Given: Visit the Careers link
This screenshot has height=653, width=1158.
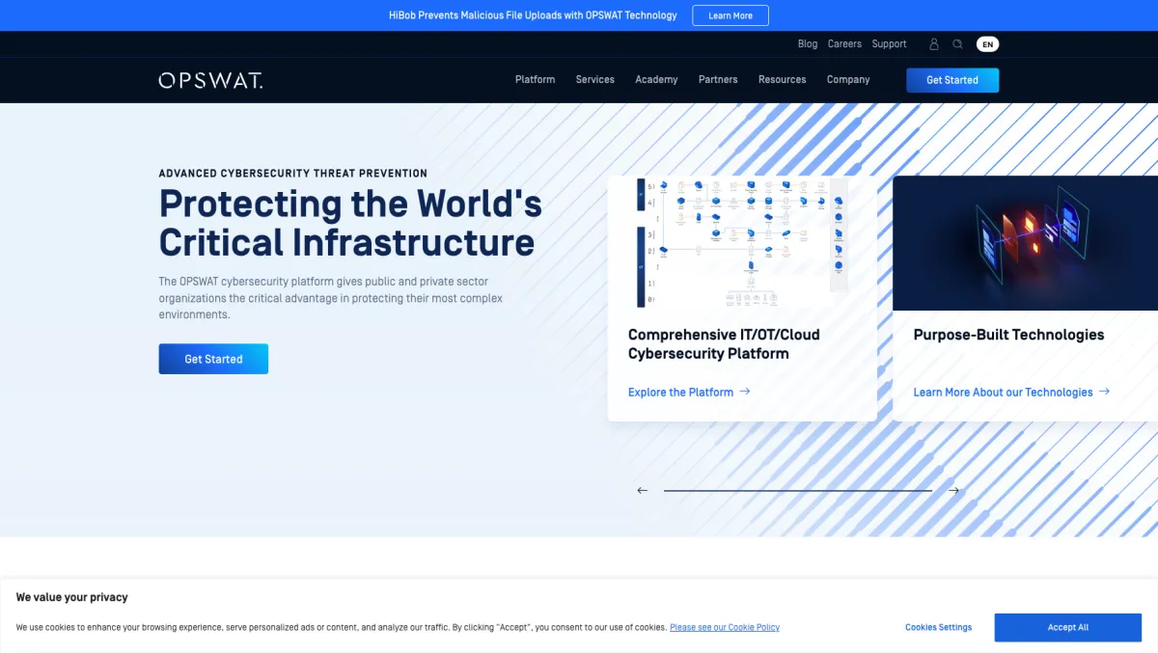Looking at the screenshot, I should pos(844,44).
